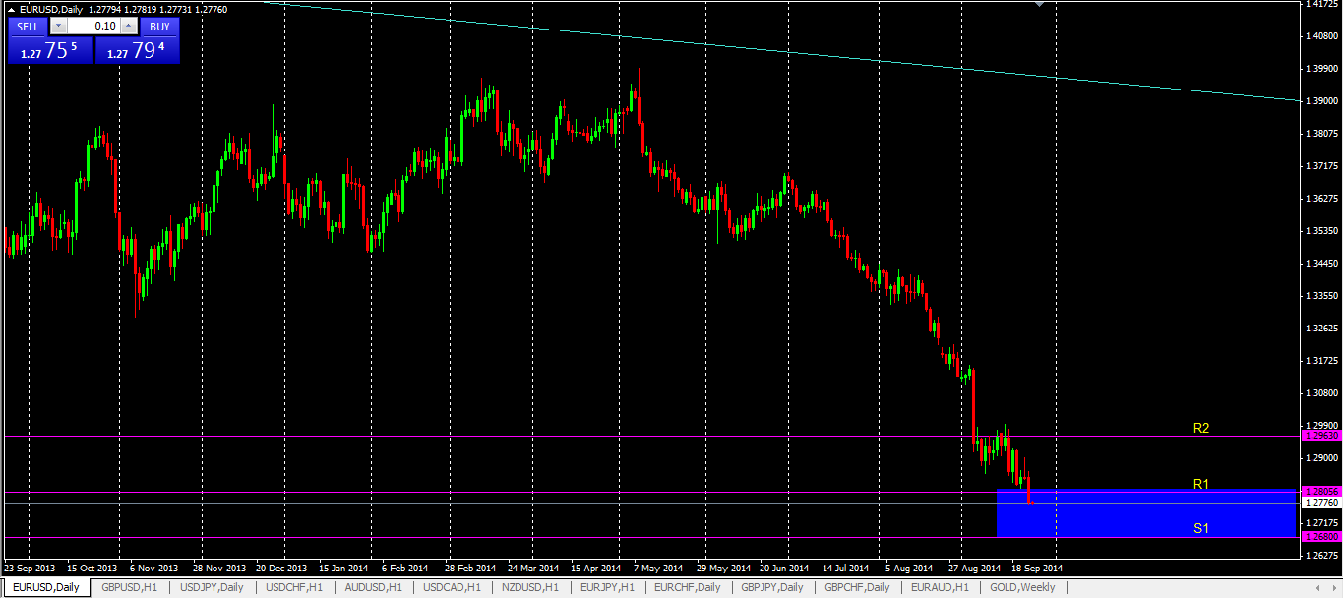Collapse the one-click trading panel triangle
Screen dimensions: 1343x599
pos(12,10)
